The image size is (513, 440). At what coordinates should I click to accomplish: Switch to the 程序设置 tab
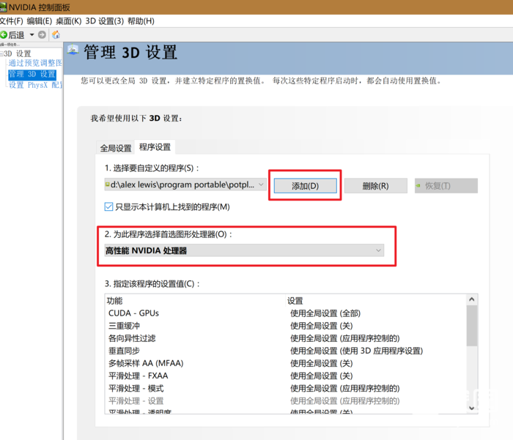pyautogui.click(x=155, y=147)
